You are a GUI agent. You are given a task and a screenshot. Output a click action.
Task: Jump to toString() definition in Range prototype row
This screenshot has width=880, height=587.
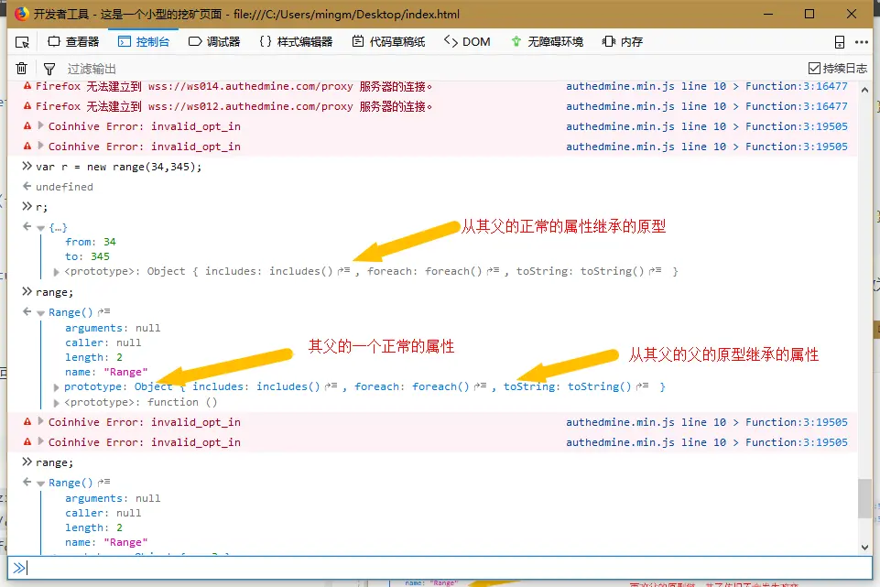(x=643, y=386)
